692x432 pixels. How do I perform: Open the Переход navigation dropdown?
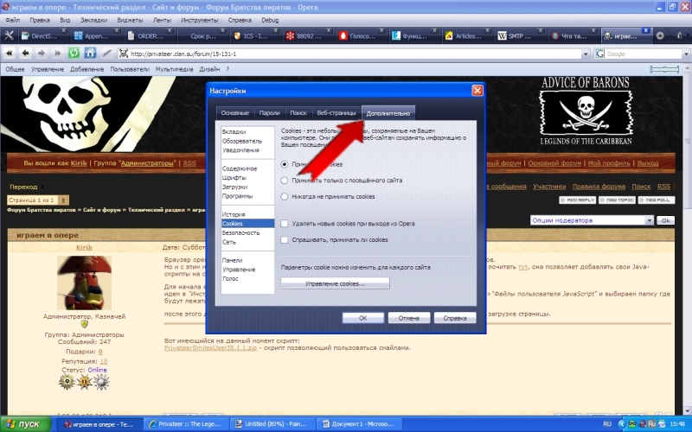click(x=27, y=187)
